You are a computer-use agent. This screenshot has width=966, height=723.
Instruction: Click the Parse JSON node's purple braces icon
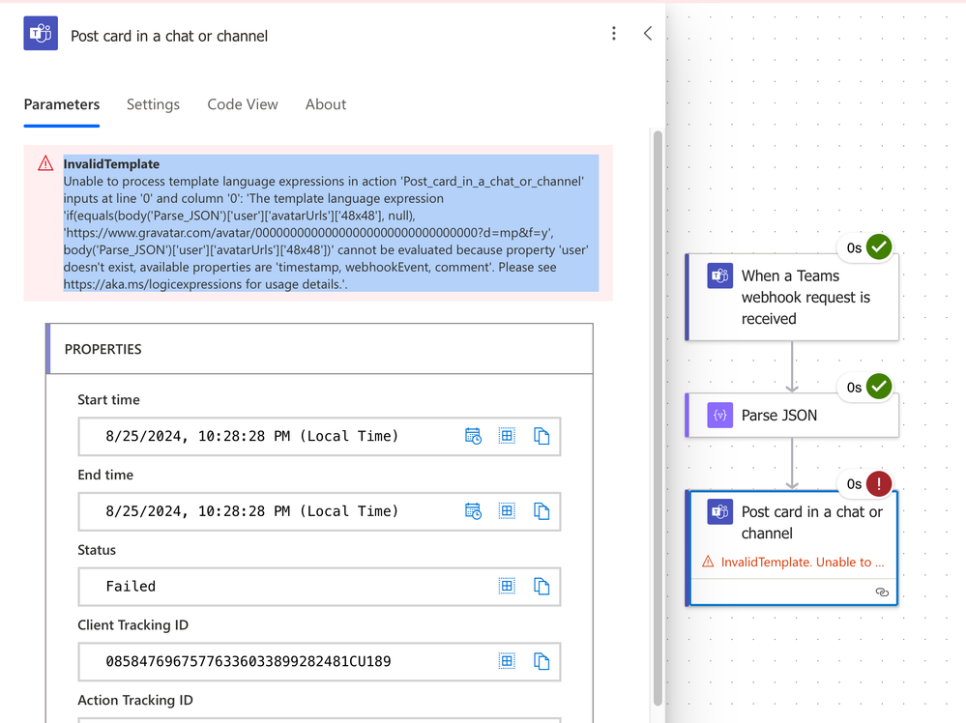click(719, 415)
